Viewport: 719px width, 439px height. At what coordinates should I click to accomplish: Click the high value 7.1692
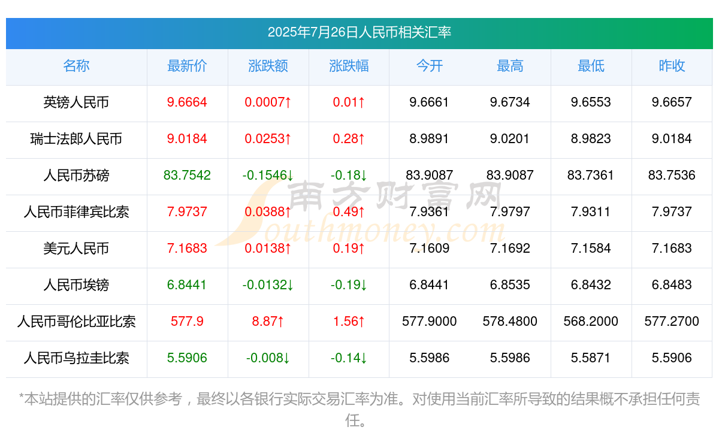coord(510,249)
